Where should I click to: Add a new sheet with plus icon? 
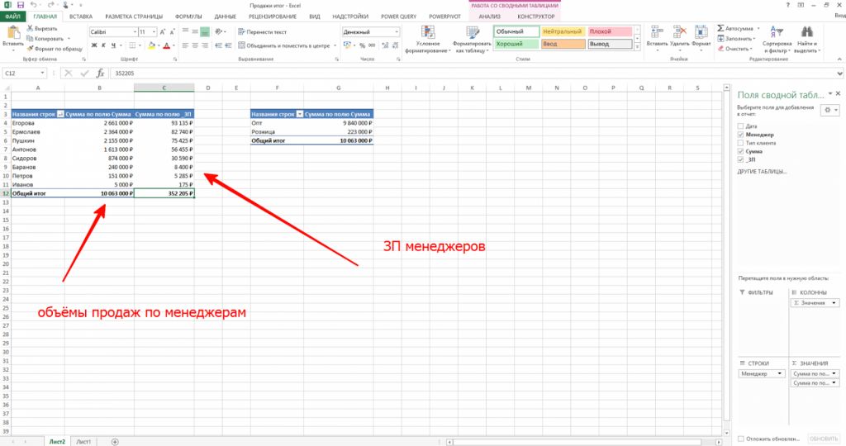115,442
